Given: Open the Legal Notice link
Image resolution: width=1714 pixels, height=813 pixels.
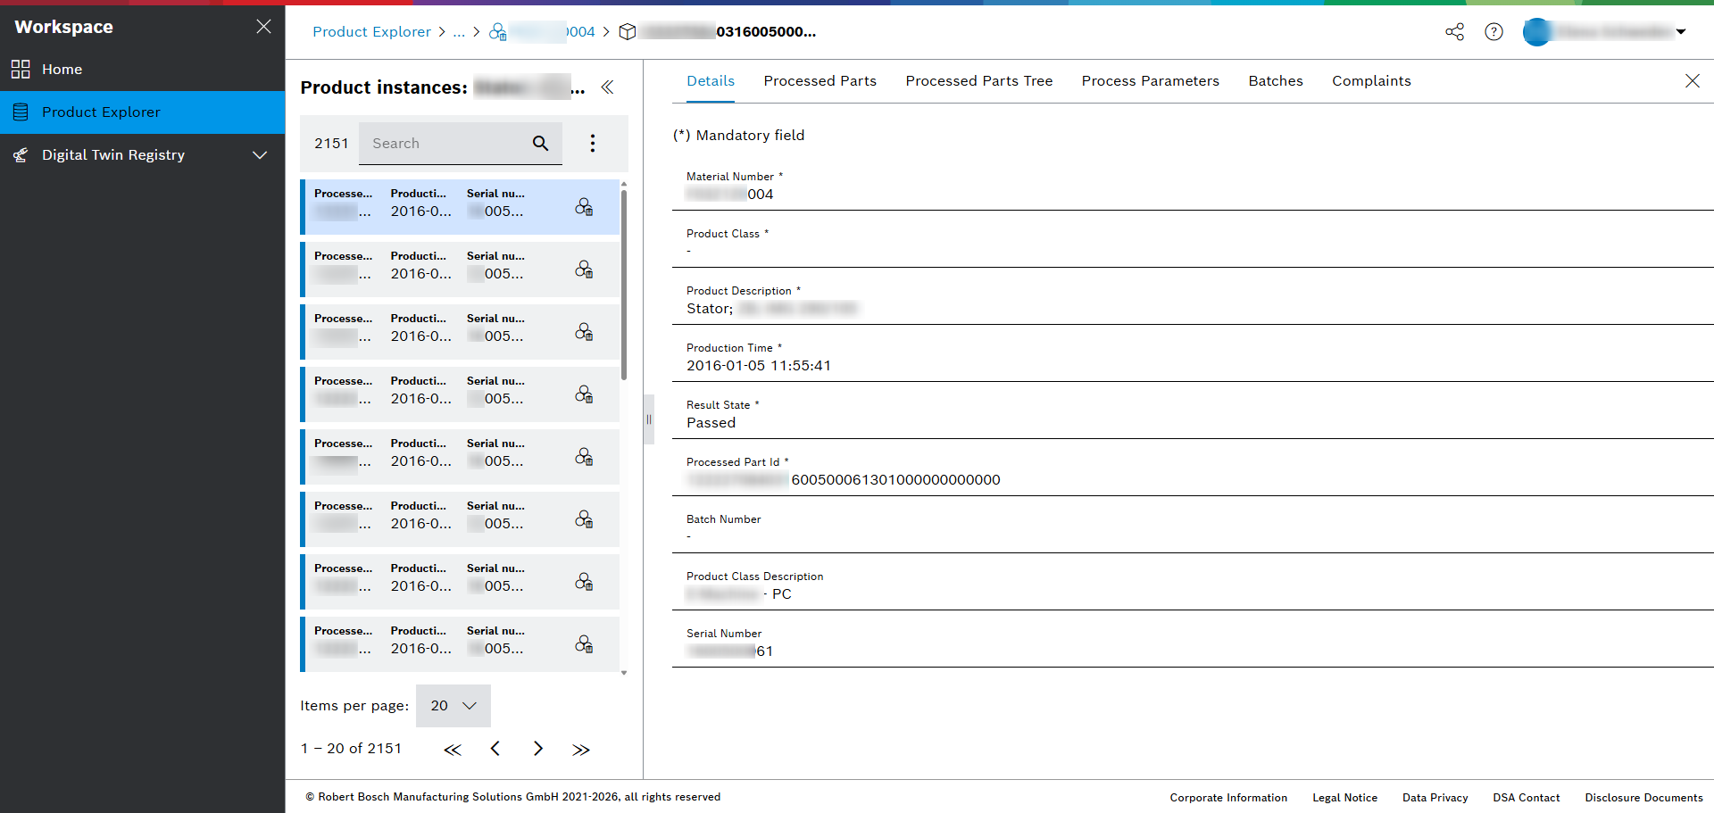Looking at the screenshot, I should 1344,798.
